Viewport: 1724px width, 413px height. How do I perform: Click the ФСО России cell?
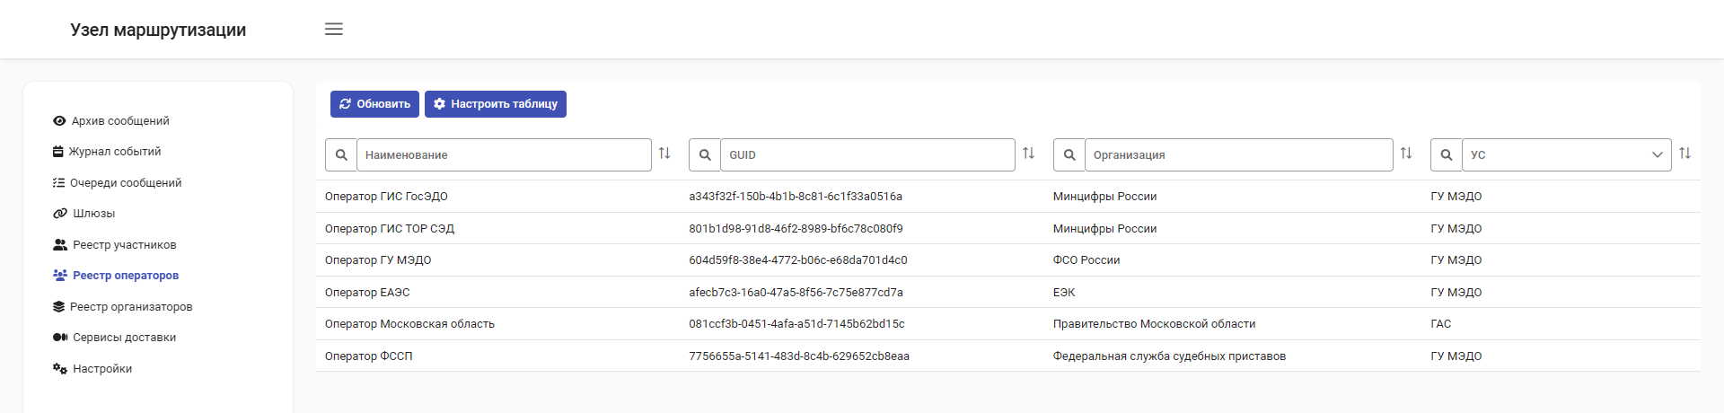pos(1086,260)
